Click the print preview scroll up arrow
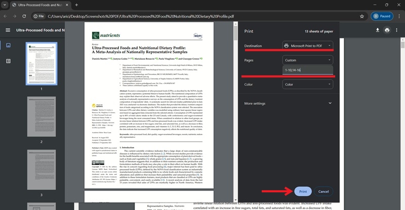This screenshot has height=210, width=405. (x=235, y=24)
